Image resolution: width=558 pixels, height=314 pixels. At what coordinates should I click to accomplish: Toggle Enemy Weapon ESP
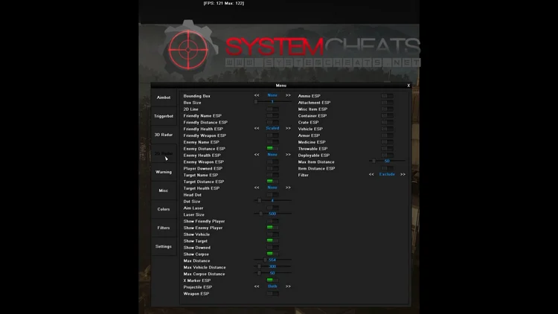click(x=272, y=161)
